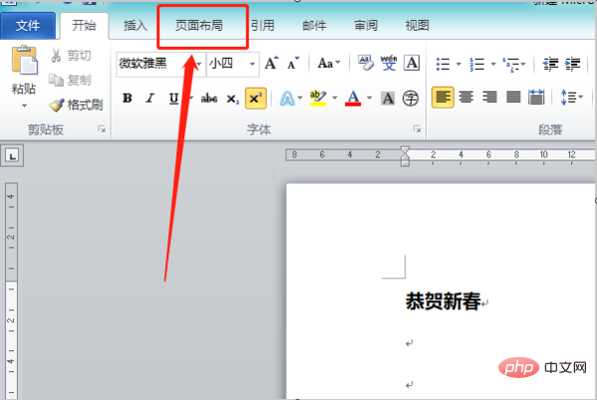Click the 文件 (File) button
This screenshot has height=400, width=597.
click(28, 27)
